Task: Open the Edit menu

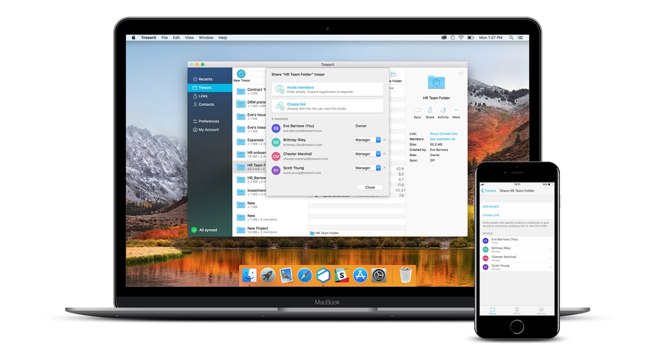Action: point(176,38)
